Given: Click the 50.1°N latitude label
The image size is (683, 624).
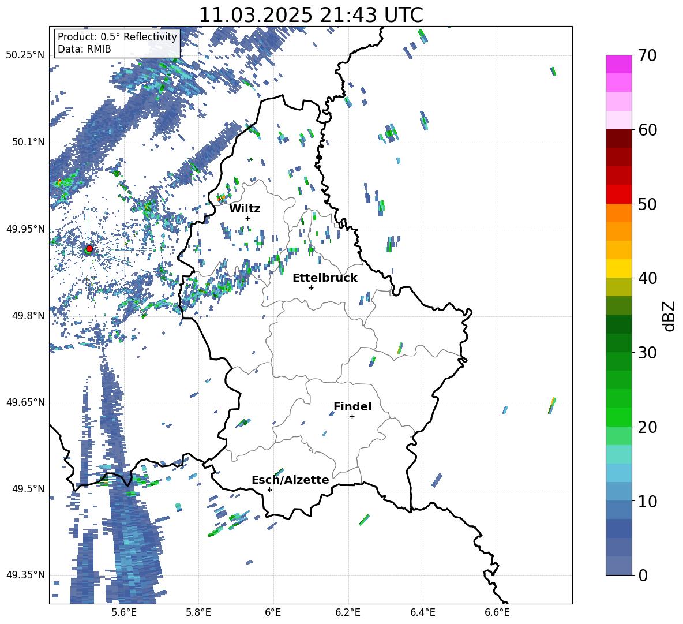Looking at the screenshot, I should [28, 142].
